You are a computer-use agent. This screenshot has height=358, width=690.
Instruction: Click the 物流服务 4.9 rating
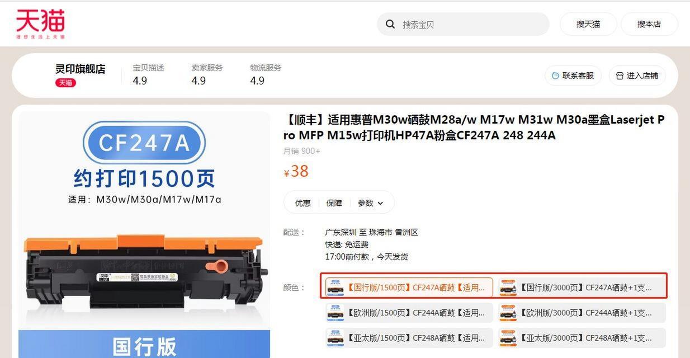(x=266, y=74)
